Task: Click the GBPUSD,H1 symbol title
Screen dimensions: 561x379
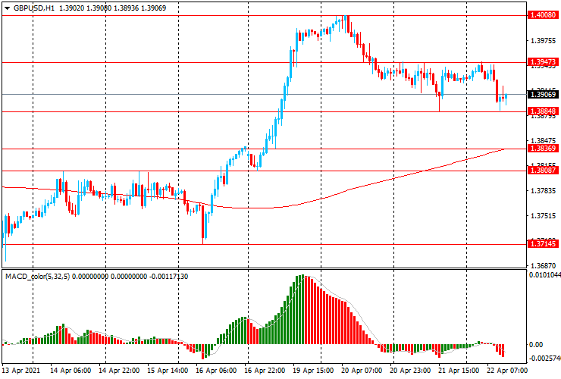Action: click(34, 8)
